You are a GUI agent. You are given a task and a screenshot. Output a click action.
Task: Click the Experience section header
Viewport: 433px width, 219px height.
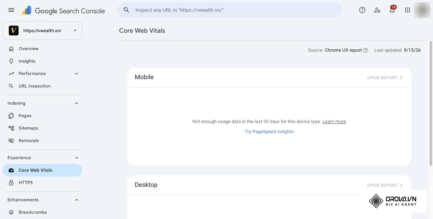click(x=19, y=158)
